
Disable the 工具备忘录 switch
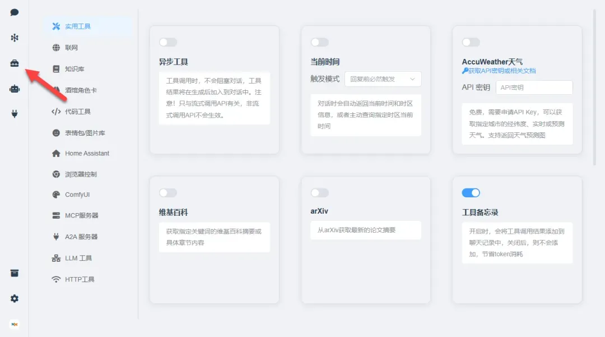tap(471, 193)
